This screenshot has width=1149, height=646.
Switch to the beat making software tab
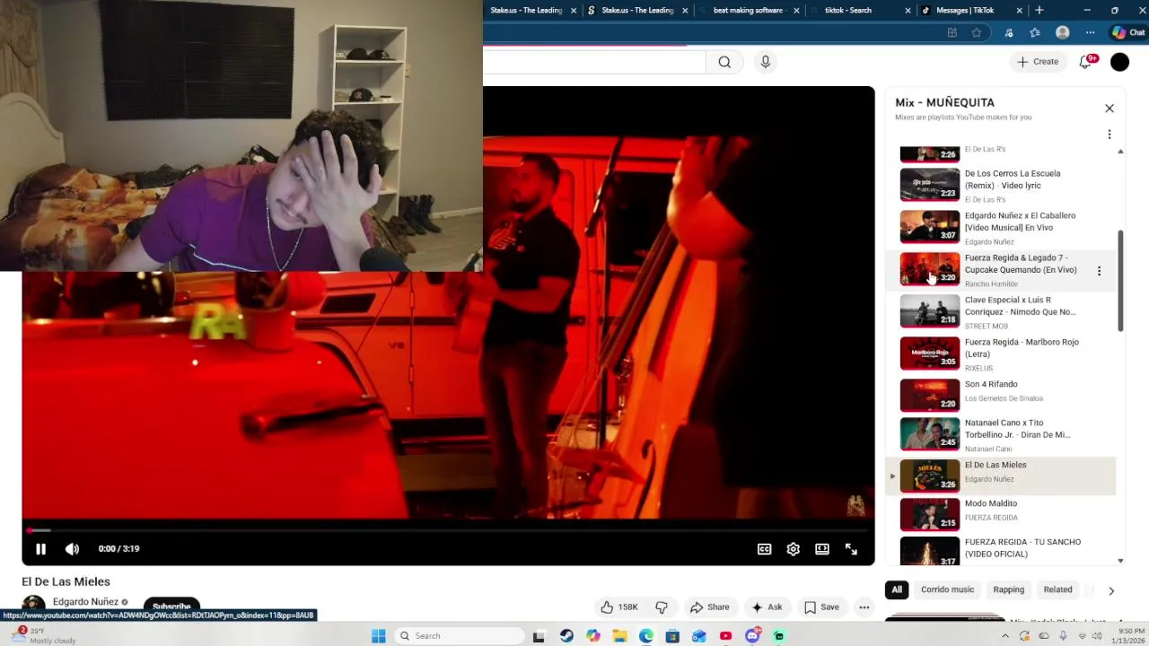click(748, 11)
